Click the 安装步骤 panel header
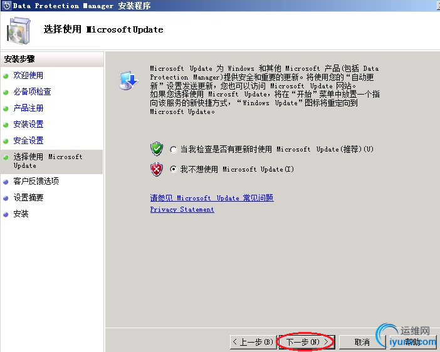The width and height of the screenshot is (440, 352). click(x=52, y=59)
